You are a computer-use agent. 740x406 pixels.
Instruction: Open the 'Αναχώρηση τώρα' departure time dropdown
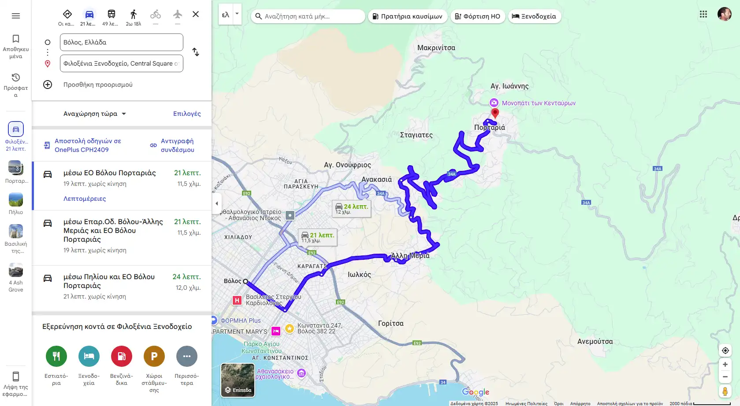[x=95, y=114]
